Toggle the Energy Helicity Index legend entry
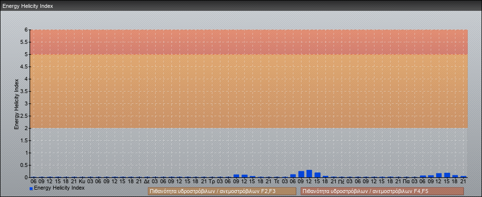Image resolution: width=482 pixels, height=197 pixels. click(59, 188)
